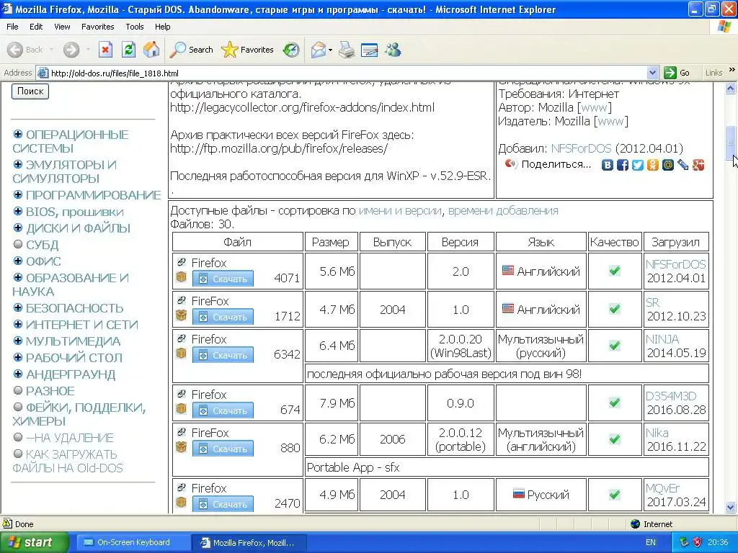Open uploader NFSForDOS profile link
738x553 pixels.
coord(582,148)
